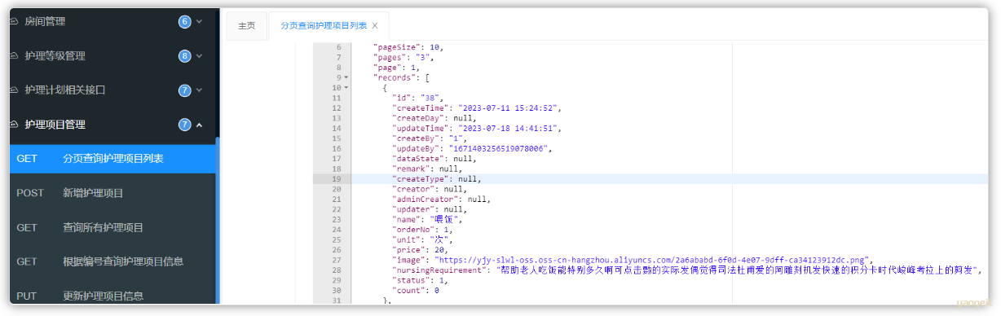1001x316 pixels.
Task: Click the "pageSize": 10 line
Action: coord(408,47)
